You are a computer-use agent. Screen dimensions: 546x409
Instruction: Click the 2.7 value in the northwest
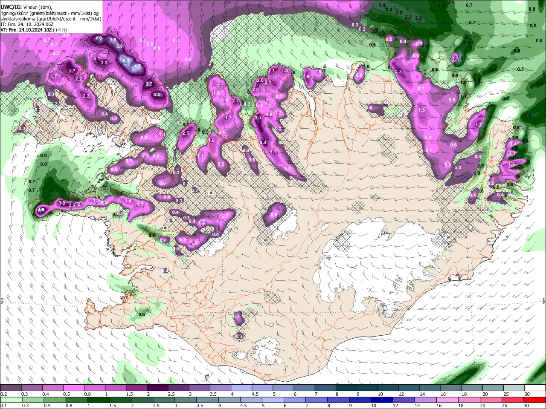click(72, 71)
